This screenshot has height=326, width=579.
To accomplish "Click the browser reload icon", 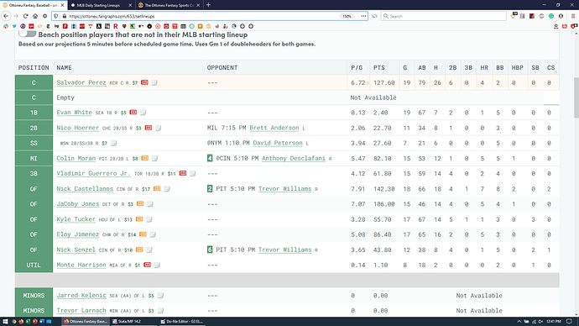I will (x=25, y=16).
